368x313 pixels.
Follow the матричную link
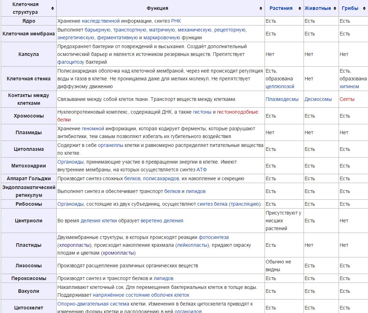162,30
